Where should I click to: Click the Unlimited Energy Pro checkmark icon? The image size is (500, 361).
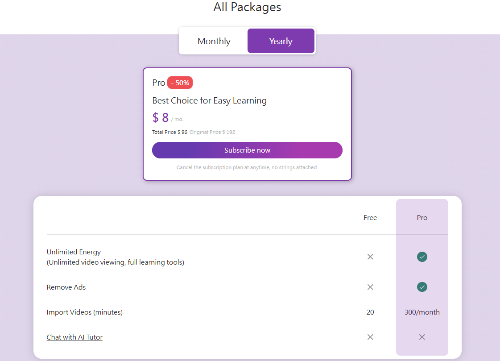(422, 257)
